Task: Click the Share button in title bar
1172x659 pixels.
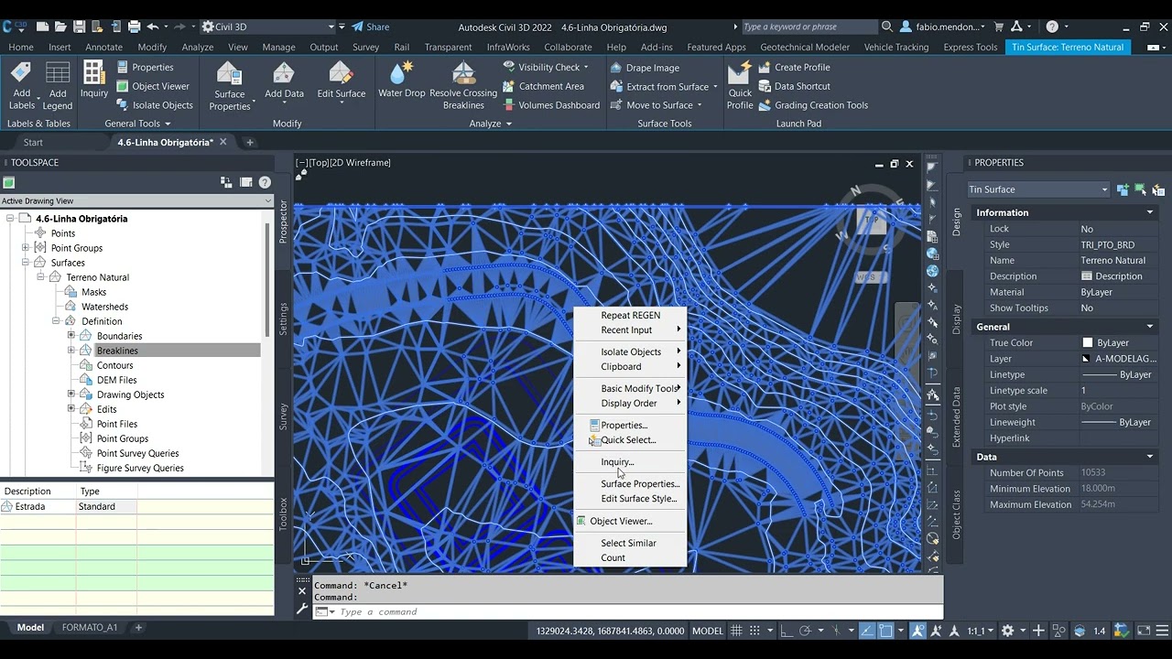Action: (370, 27)
